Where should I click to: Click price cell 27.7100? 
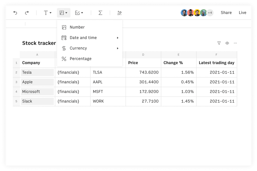tap(143, 101)
